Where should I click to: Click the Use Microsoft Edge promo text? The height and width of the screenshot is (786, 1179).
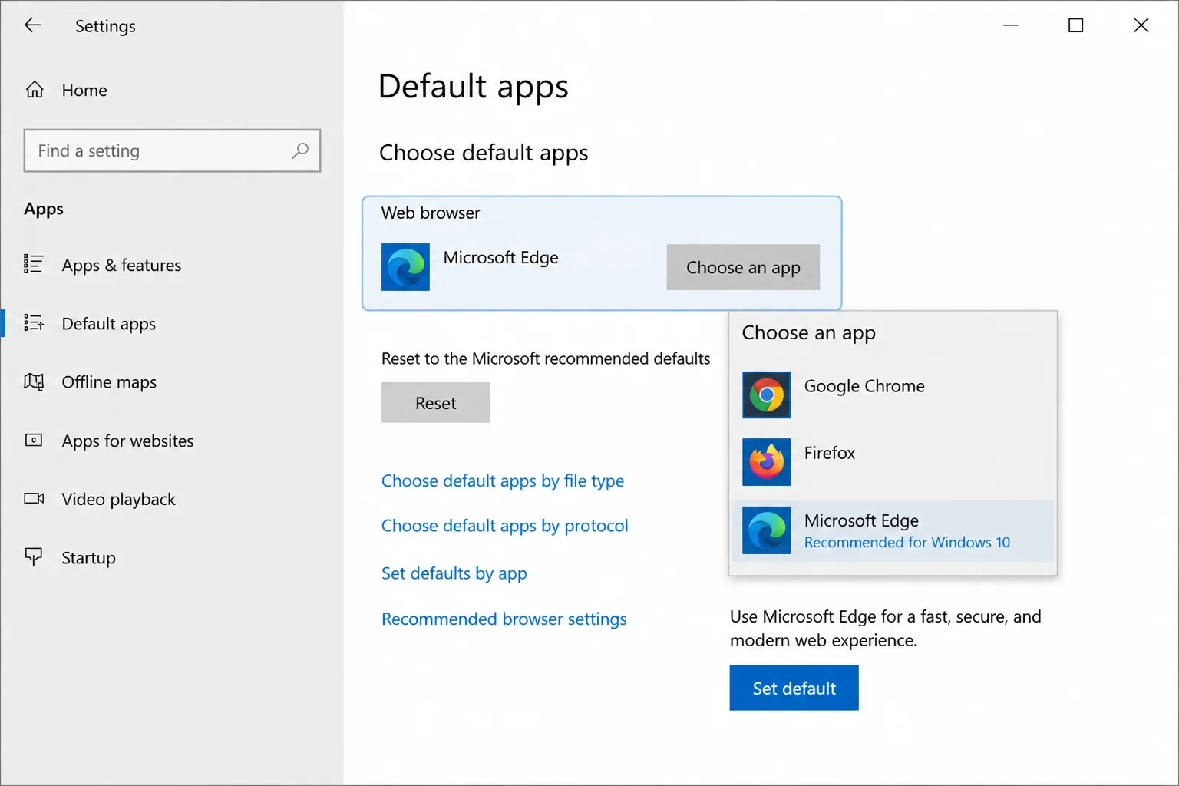tap(886, 628)
